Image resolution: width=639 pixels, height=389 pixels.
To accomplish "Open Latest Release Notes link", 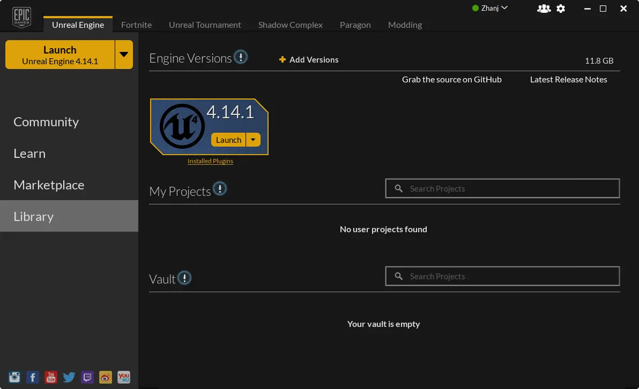I will click(568, 79).
